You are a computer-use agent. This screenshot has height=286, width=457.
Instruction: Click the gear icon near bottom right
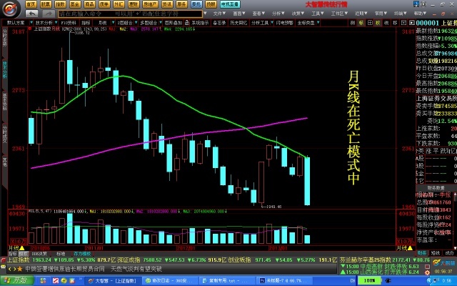427,272
